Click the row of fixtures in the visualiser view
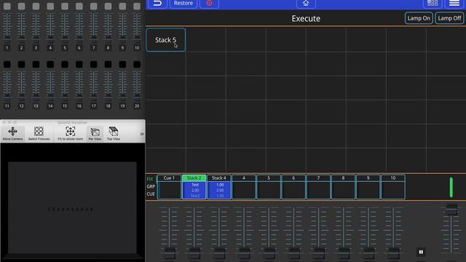Viewport: 466px width, 262px height. (71, 210)
